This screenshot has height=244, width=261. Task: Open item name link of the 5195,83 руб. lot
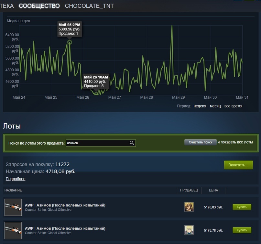coord(65,205)
